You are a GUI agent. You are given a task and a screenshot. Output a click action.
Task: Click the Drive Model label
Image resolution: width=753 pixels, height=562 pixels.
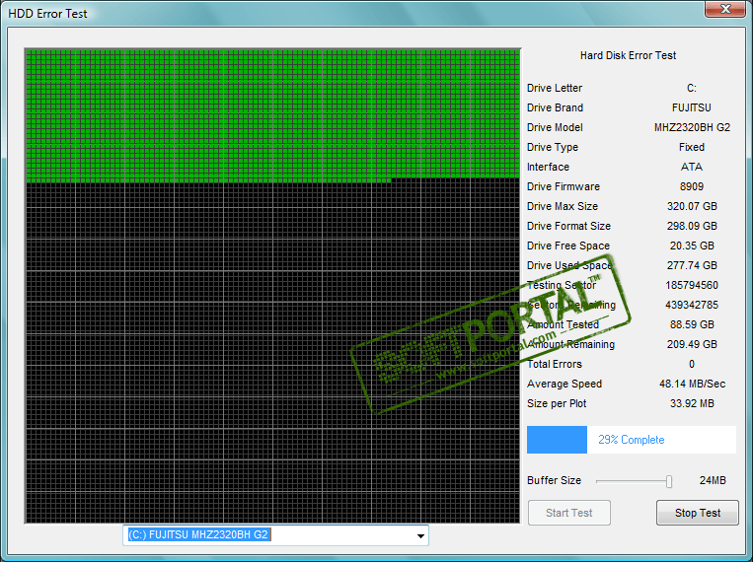[555, 127]
